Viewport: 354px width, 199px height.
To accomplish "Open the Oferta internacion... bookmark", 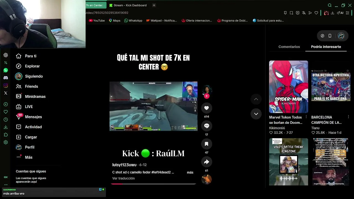I will tap(197, 20).
